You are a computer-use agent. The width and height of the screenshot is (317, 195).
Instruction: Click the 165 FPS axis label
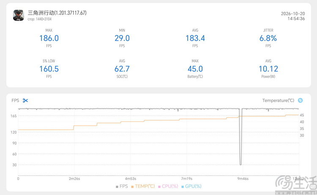(14, 116)
